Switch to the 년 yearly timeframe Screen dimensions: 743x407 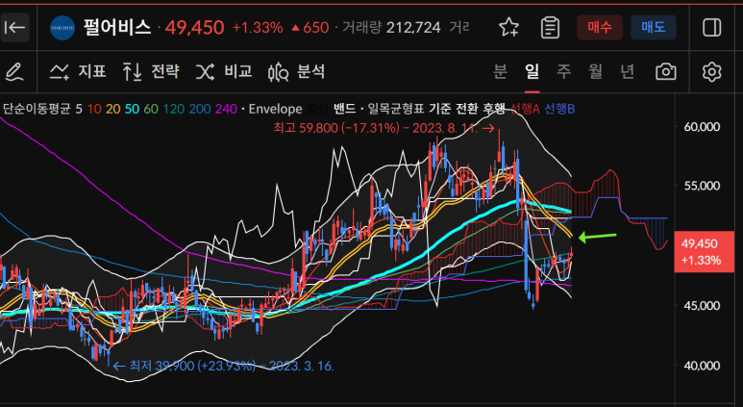point(627,71)
